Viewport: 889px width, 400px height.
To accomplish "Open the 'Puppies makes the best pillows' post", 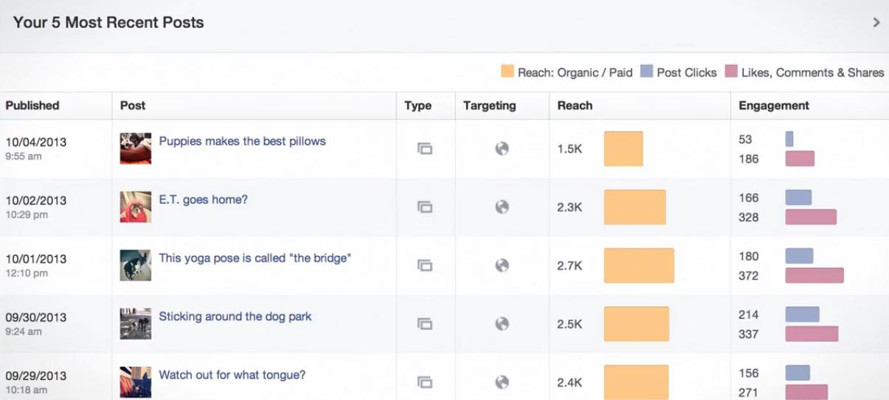I will click(x=242, y=141).
